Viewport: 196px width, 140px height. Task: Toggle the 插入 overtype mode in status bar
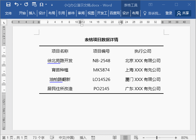point(83,138)
